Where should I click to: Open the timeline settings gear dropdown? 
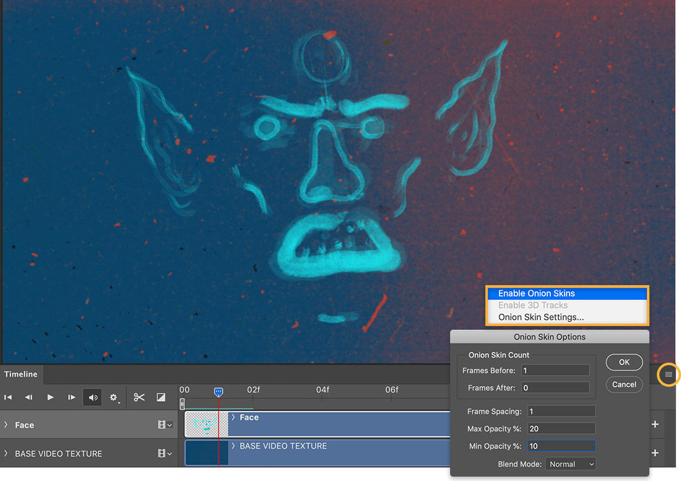pos(114,397)
